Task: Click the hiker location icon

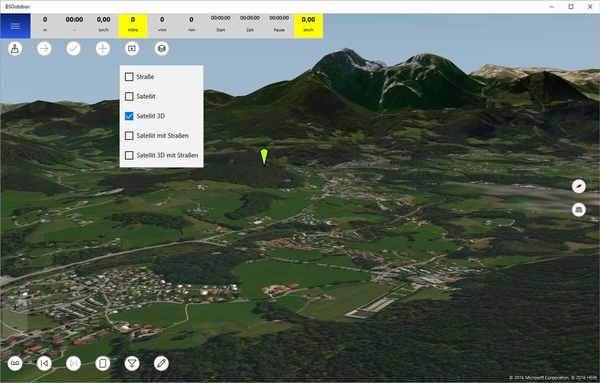Action: 15,48
